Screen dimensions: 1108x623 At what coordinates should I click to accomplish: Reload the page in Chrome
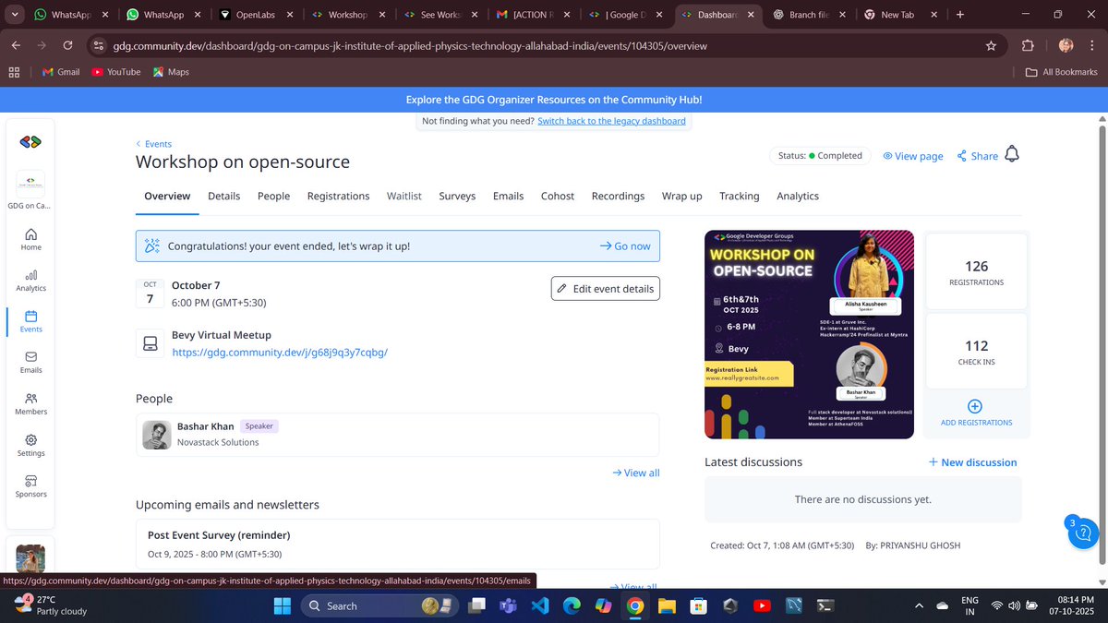click(67, 45)
